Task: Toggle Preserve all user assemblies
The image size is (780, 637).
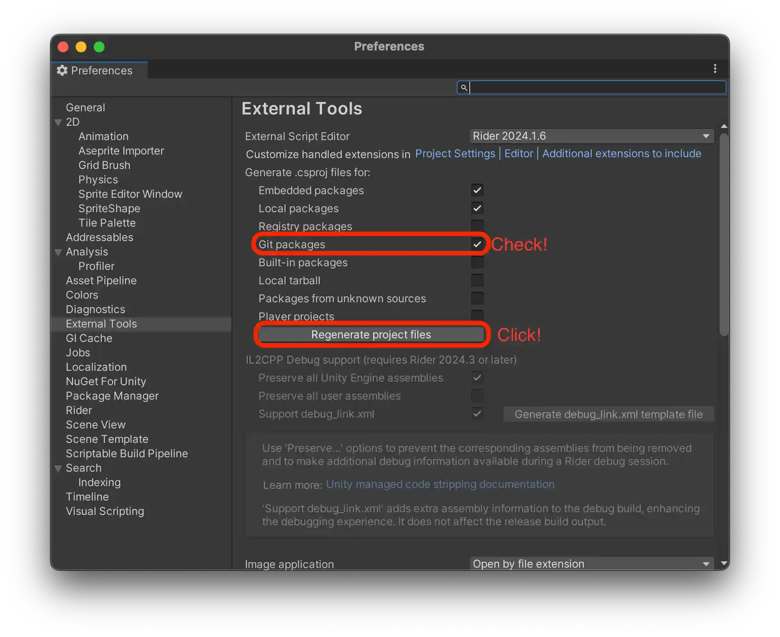Action: [x=477, y=396]
